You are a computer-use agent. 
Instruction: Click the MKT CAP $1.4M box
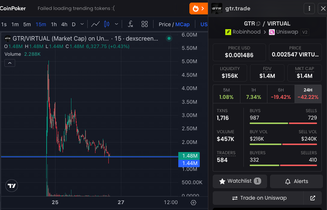pyautogui.click(x=304, y=73)
